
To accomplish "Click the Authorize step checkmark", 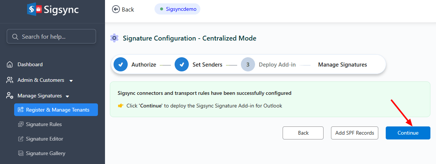I will 120,65.
